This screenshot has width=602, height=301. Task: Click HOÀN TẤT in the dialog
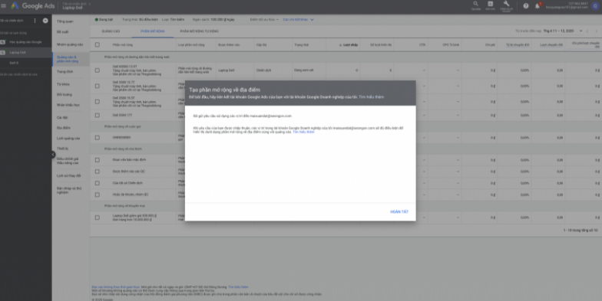pyautogui.click(x=399, y=211)
